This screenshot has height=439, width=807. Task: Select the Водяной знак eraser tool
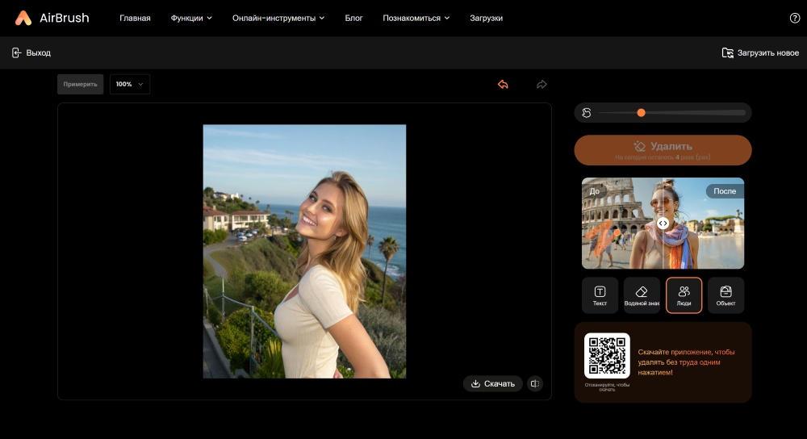pos(642,295)
